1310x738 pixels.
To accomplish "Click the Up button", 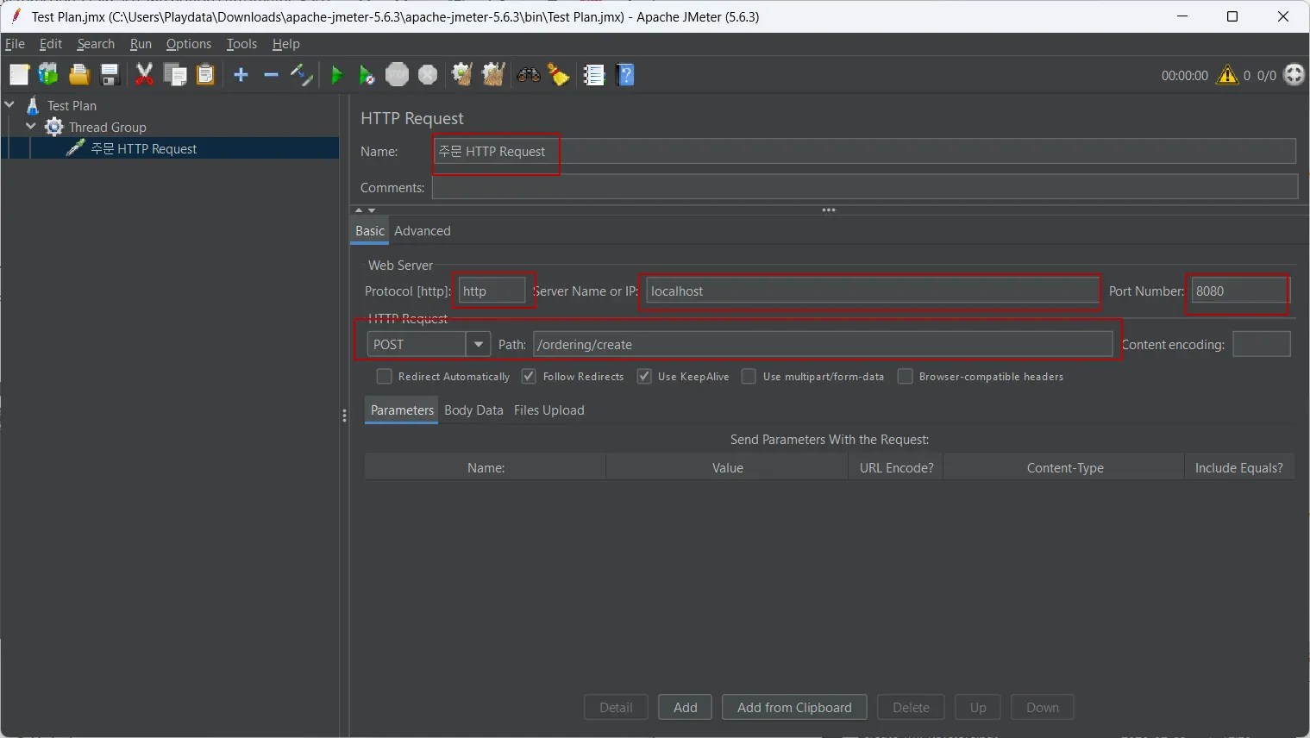I will [x=978, y=708].
